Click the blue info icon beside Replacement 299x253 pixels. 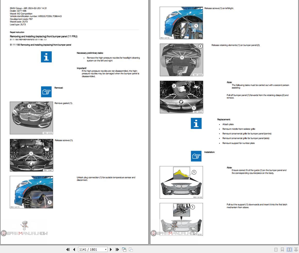tap(196, 123)
